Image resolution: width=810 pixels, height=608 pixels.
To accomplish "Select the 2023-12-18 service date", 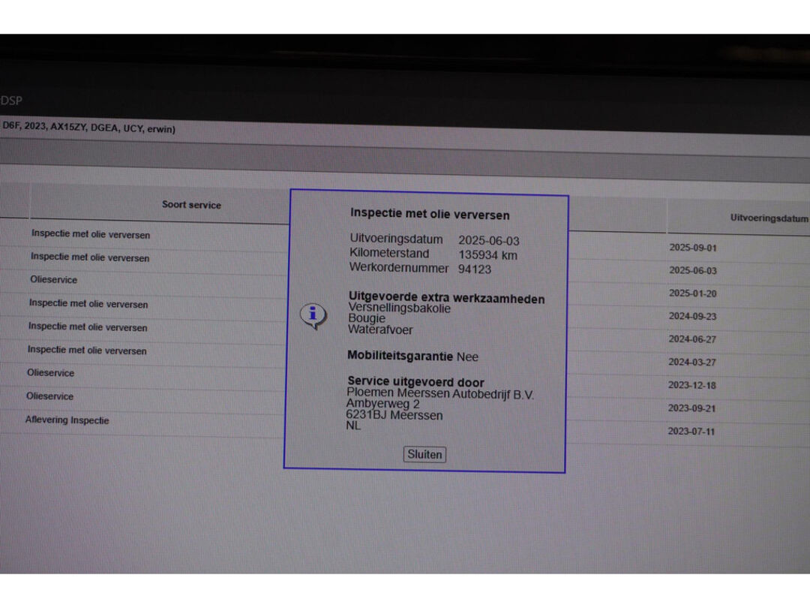I will coord(691,385).
